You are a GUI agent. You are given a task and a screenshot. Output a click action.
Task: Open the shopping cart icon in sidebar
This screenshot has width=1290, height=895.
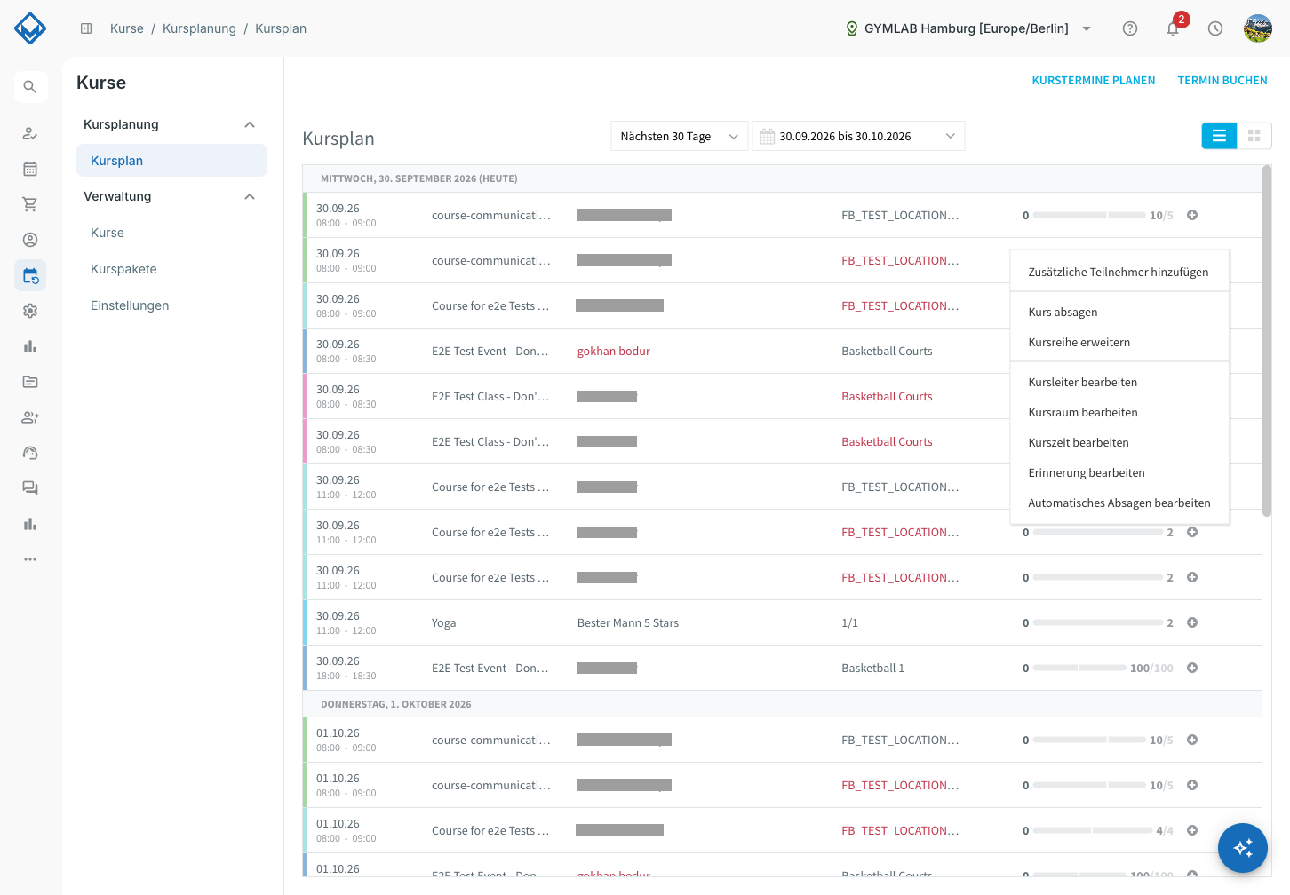30,204
